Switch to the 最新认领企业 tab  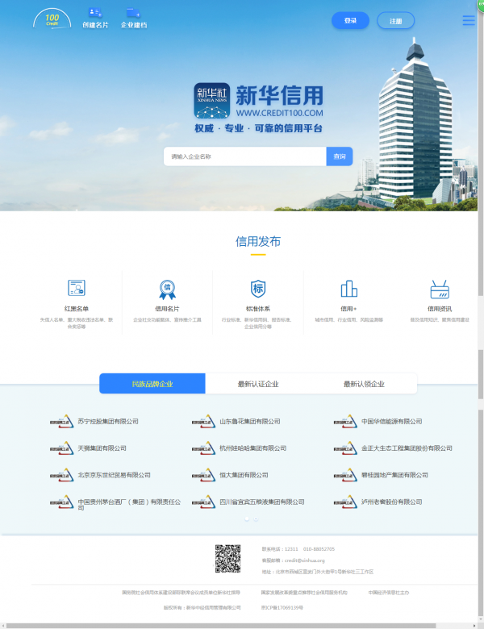[x=364, y=384]
